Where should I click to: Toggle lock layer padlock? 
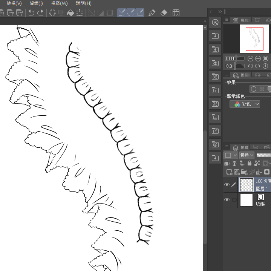point(250,163)
